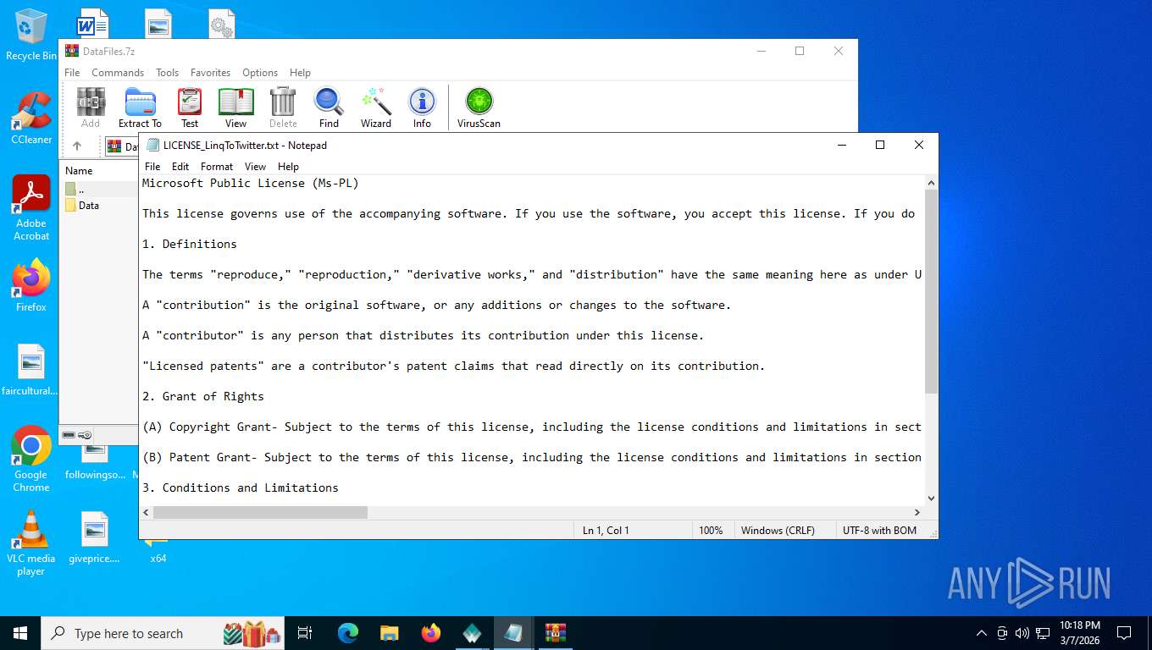The height and width of the screenshot is (650, 1152).
Task: Switch to Notepad via taskbar icon
Action: pos(513,633)
